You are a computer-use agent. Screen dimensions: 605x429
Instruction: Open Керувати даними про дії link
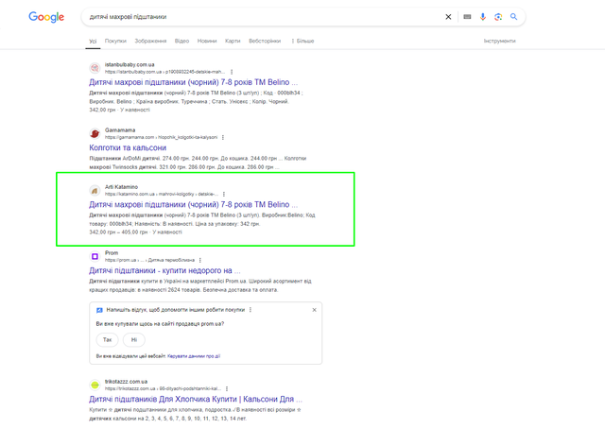click(x=194, y=356)
